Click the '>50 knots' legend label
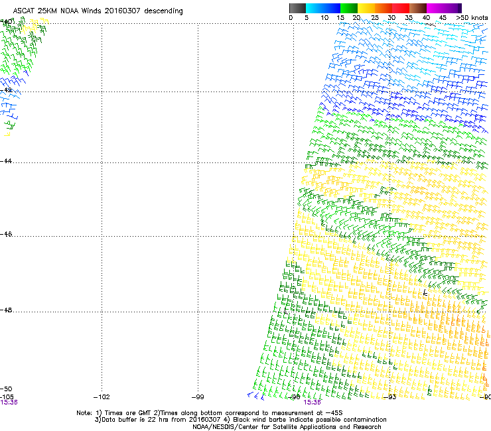This screenshot has height=431, width=491. (472, 18)
